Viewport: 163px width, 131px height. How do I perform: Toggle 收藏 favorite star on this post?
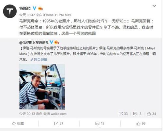(18, 124)
